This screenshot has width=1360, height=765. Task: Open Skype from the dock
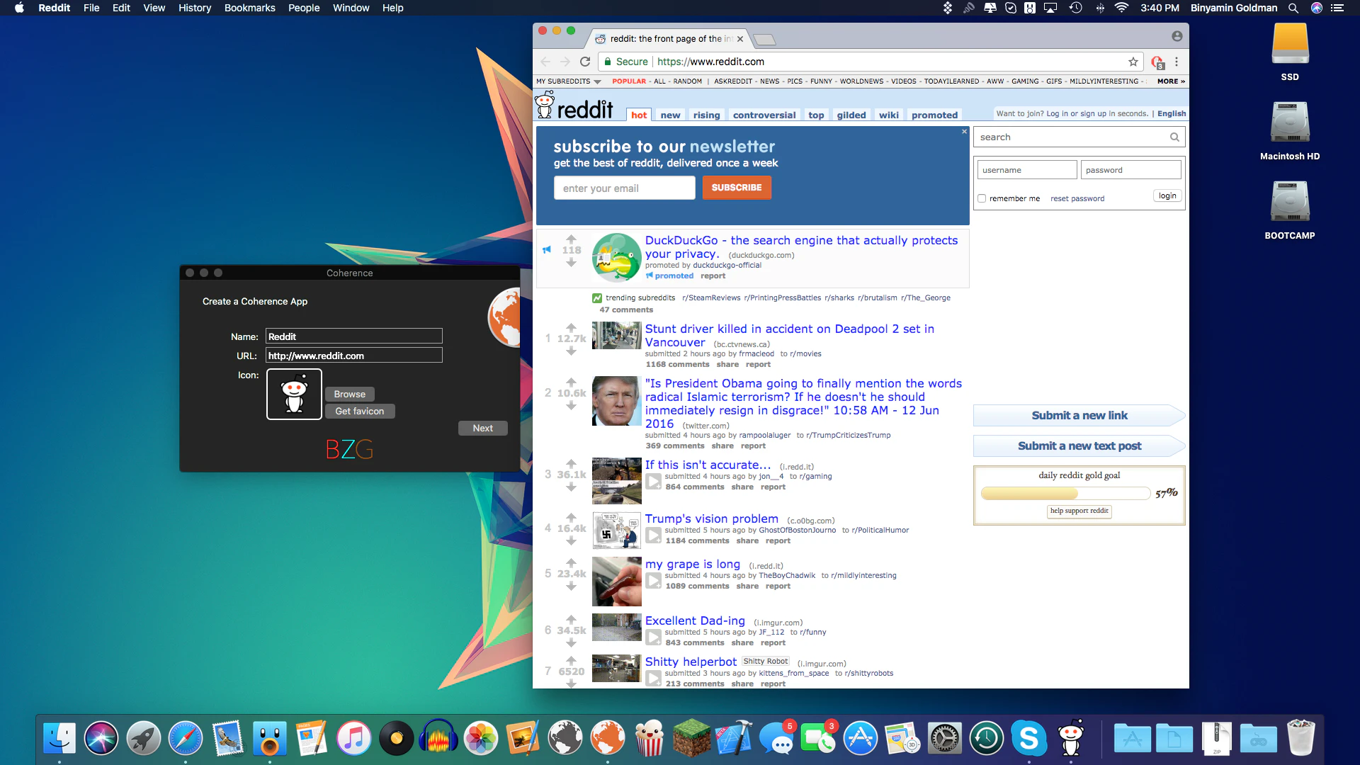(x=1028, y=739)
